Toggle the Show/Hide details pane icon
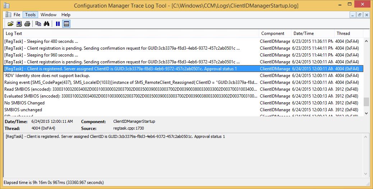373x189 pixels. (x=66, y=24)
